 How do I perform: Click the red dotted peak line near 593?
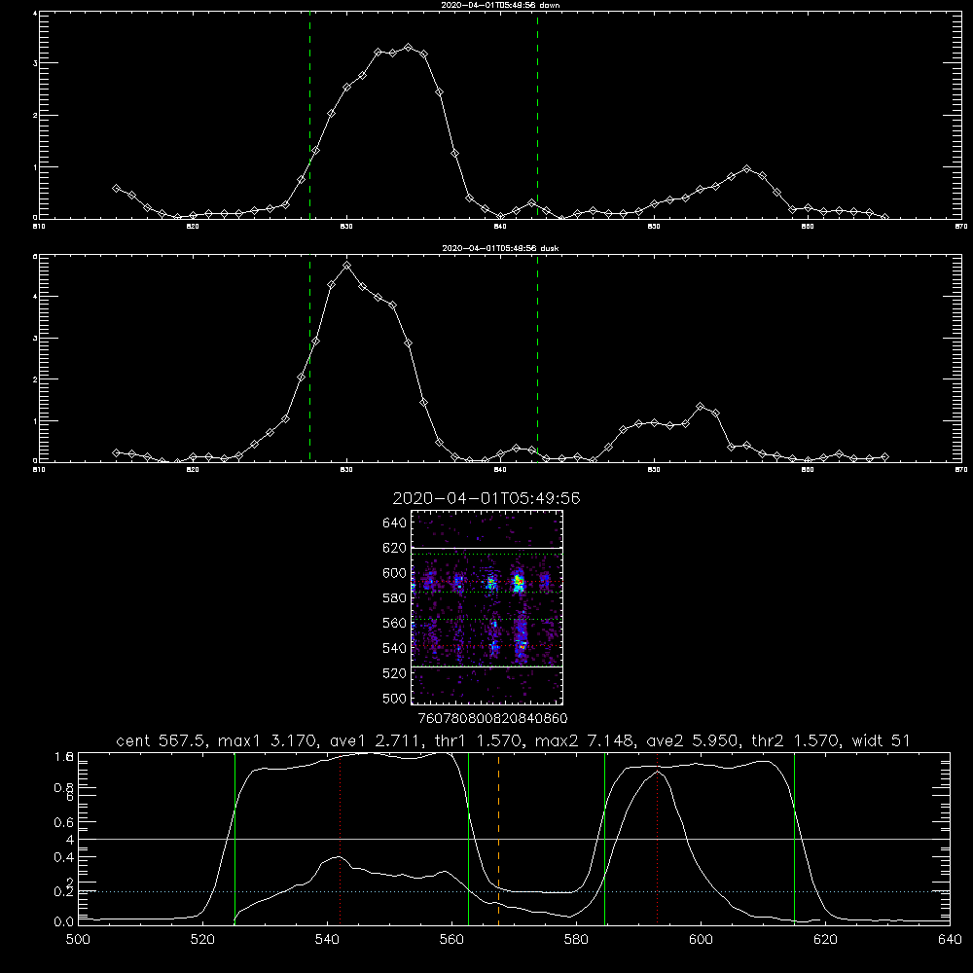pyautogui.click(x=657, y=838)
